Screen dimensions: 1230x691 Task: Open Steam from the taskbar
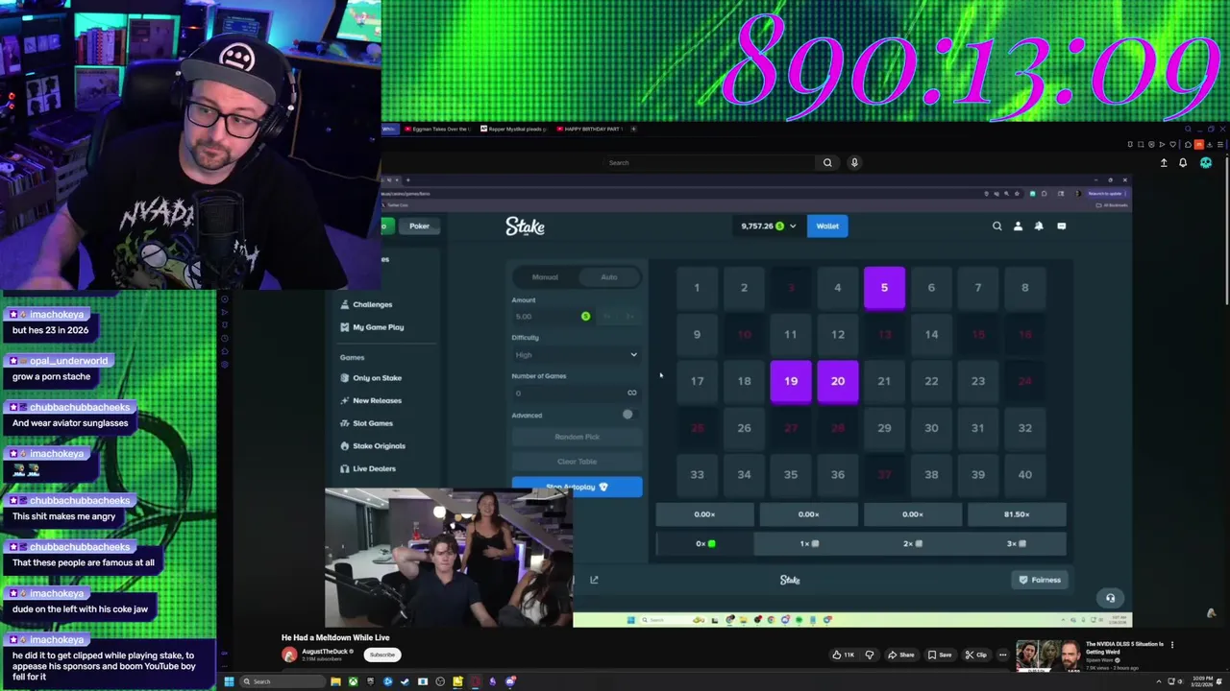point(405,681)
